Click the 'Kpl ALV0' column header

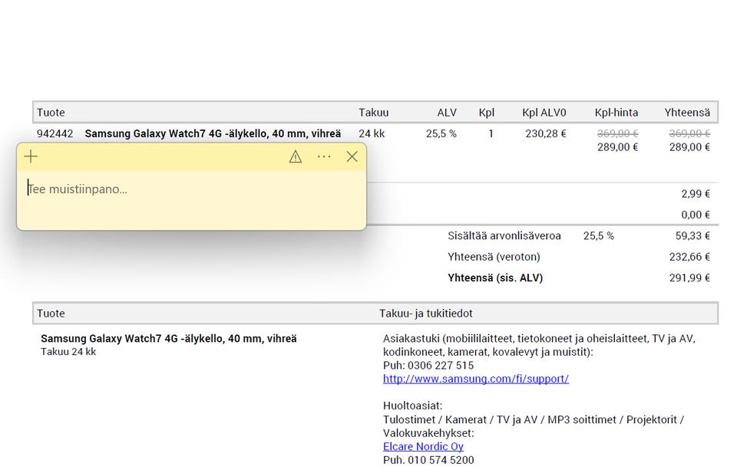544,113
